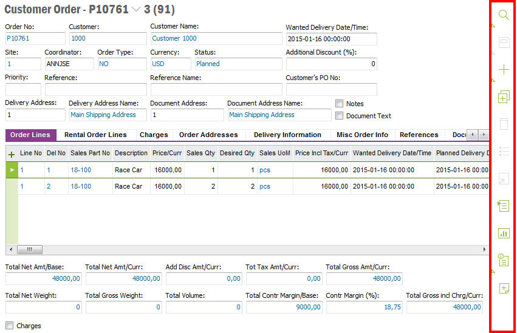Image resolution: width=517 pixels, height=333 pixels.
Task: Click the trash can Delete icon
Action: coord(503,124)
